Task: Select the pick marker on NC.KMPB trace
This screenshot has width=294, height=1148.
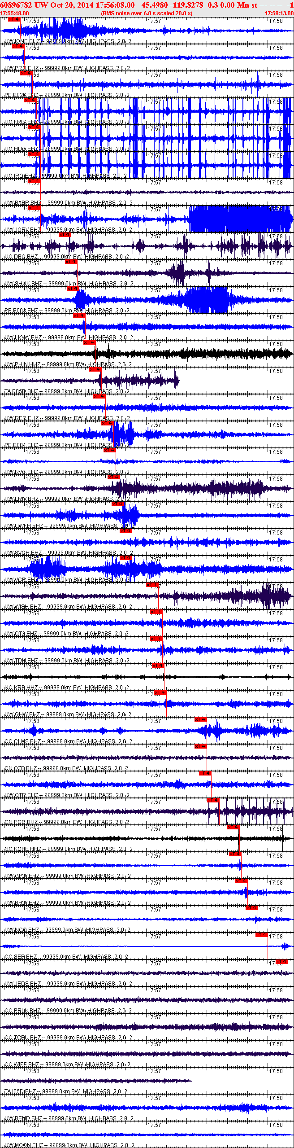Action: (233, 827)
